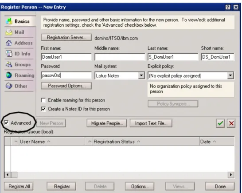Enable roaming for this person checkbox
The height and width of the screenshot is (193, 242).
(43, 100)
